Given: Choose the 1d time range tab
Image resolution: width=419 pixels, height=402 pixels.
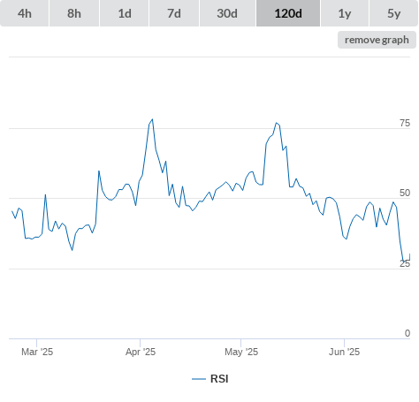Looking at the screenshot, I should click(x=125, y=13).
